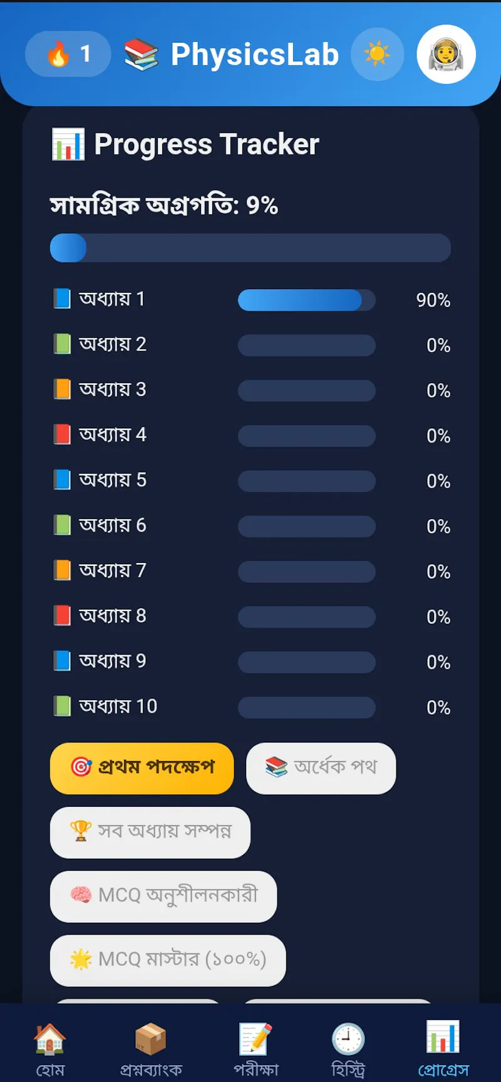Screen dimensions: 501x1082
Task: Open the হিস্ট্রি clock icon
Action: pyautogui.click(x=348, y=1039)
